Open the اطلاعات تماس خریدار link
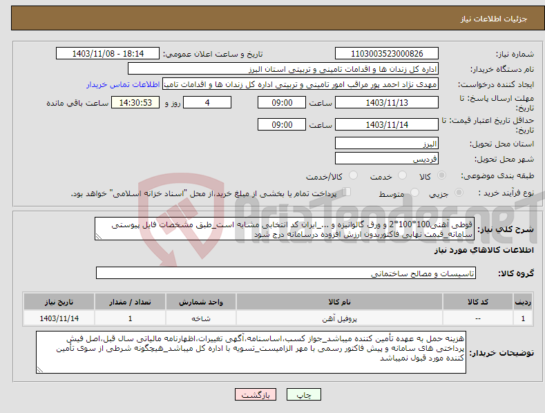 (x=123, y=84)
